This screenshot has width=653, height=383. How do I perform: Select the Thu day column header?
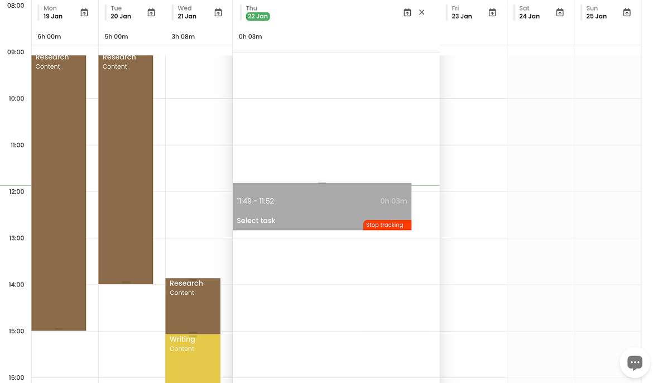pyautogui.click(x=251, y=8)
